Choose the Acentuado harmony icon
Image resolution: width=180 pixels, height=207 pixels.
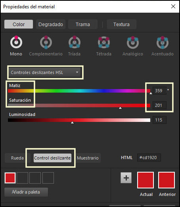click(x=163, y=42)
